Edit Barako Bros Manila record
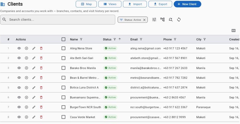Image resolution: width=240 pixels, height=124 pixels. [x=34, y=68]
